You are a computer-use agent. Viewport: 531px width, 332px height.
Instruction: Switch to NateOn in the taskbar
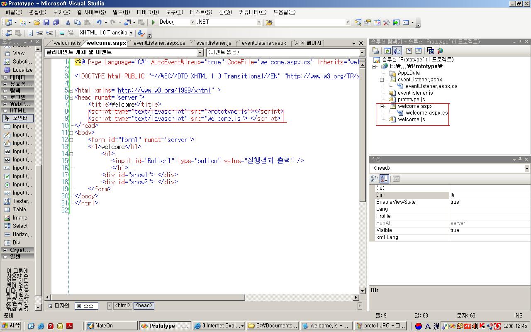coord(111,326)
